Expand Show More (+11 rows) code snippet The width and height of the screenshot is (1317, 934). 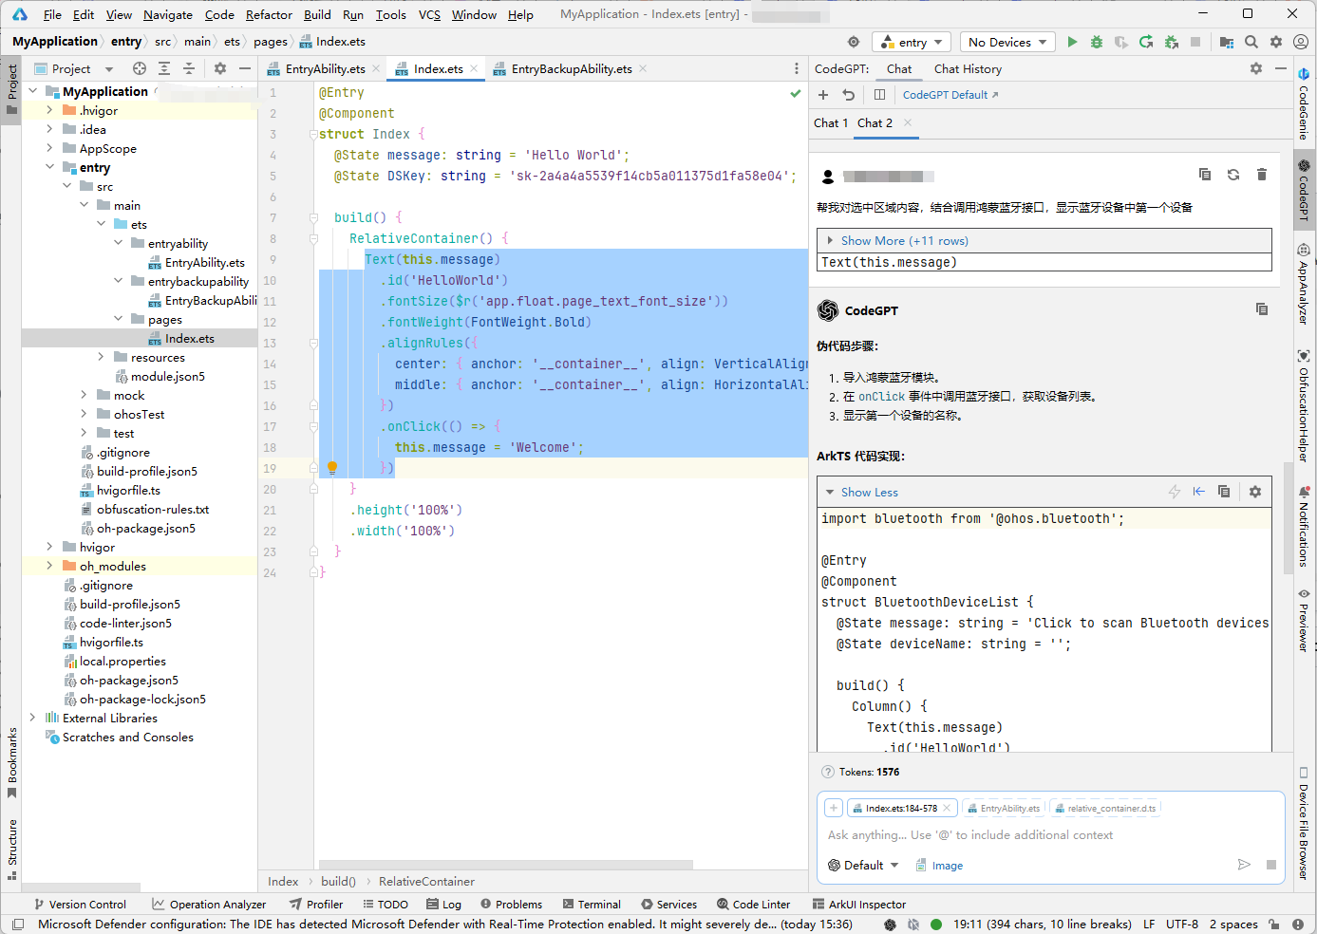(x=903, y=241)
